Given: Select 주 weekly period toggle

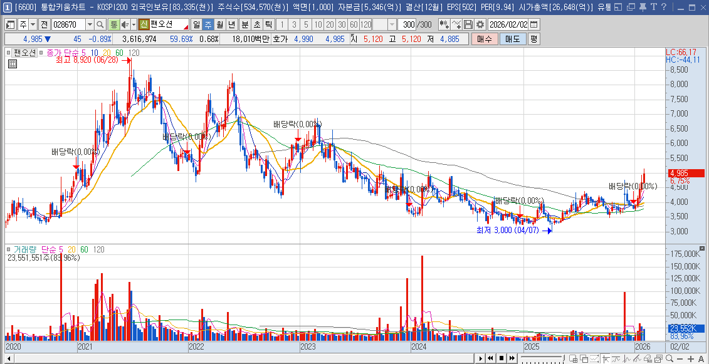Looking at the screenshot, I should click(208, 24).
